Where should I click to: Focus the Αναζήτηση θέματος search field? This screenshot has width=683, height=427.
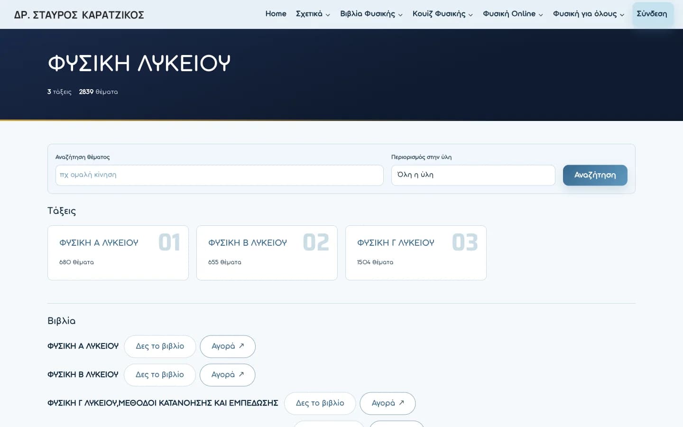click(220, 175)
